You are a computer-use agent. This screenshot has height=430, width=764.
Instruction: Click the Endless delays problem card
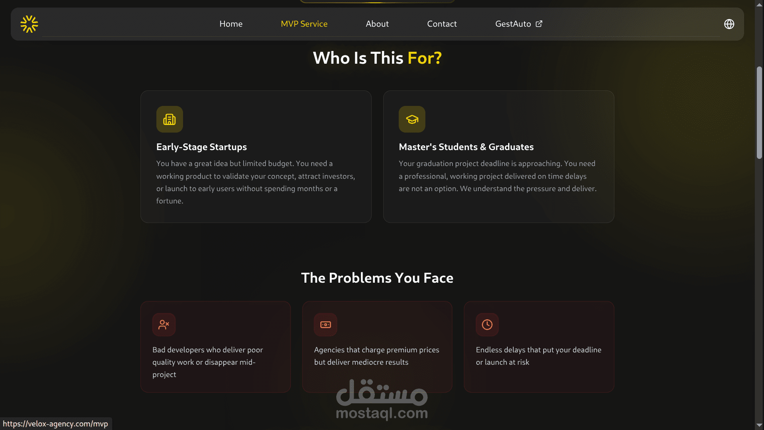tap(539, 347)
